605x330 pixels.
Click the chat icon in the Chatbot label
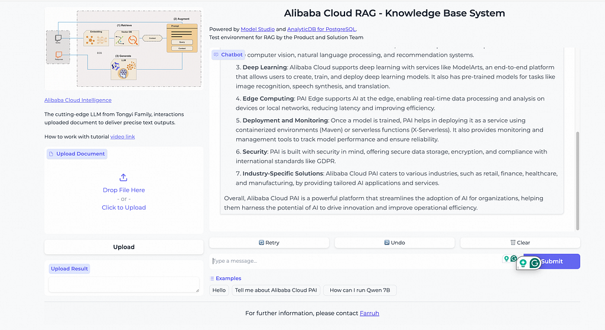(216, 55)
